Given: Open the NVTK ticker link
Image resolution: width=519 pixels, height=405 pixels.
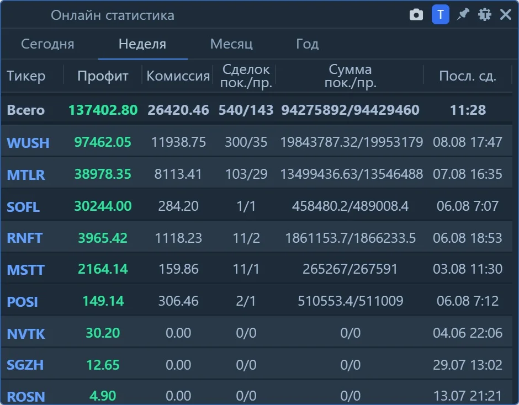Looking at the screenshot, I should point(26,333).
